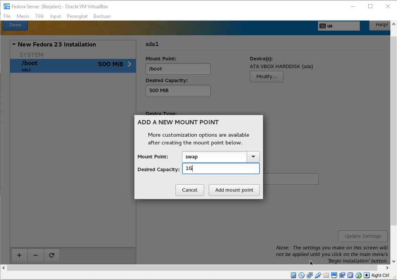Click the us keyboard layout label
Screen dimensions: 397x280
click(330, 26)
